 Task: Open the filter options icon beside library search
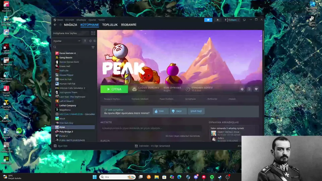pos(93,47)
